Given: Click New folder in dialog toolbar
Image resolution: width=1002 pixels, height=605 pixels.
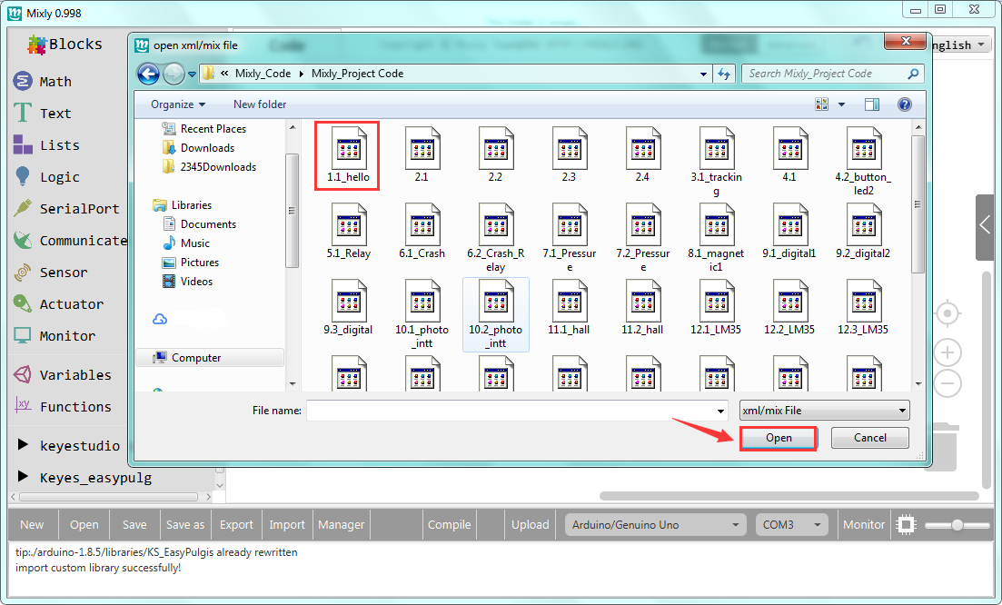Looking at the screenshot, I should 260,104.
